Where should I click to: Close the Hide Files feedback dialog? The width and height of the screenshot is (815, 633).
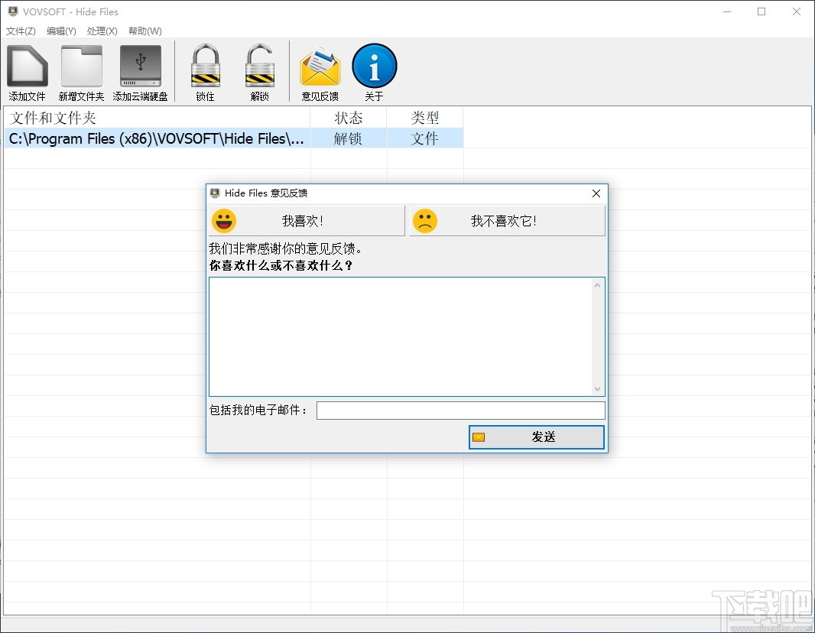596,193
